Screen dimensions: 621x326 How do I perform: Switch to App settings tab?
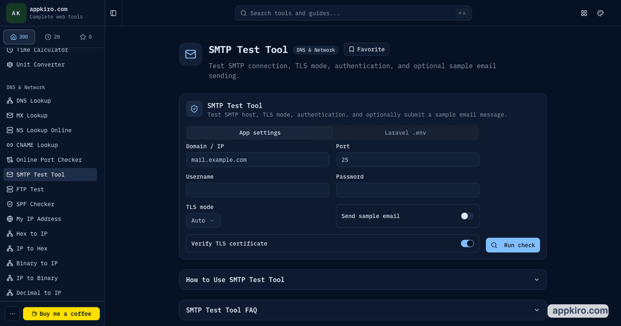click(260, 133)
